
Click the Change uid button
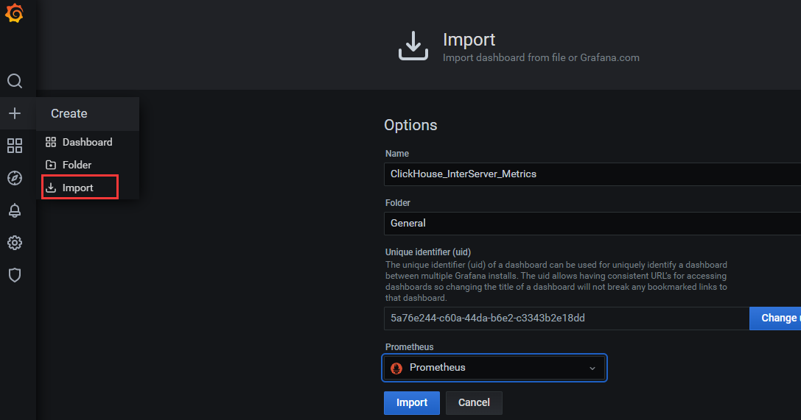775,318
